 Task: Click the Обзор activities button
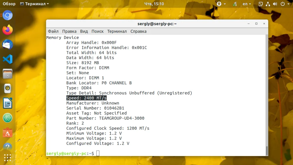(9, 4)
